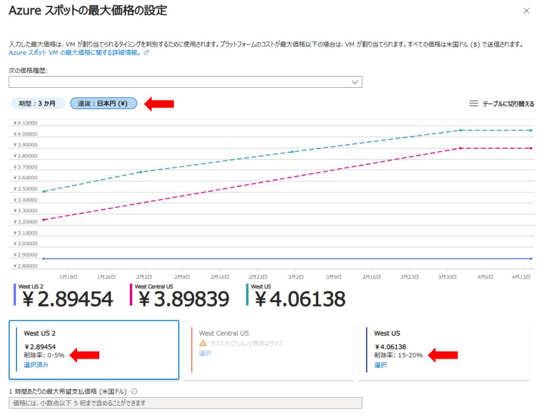
Task: Click the 3月2日 x-axis date label
Action: (295, 277)
